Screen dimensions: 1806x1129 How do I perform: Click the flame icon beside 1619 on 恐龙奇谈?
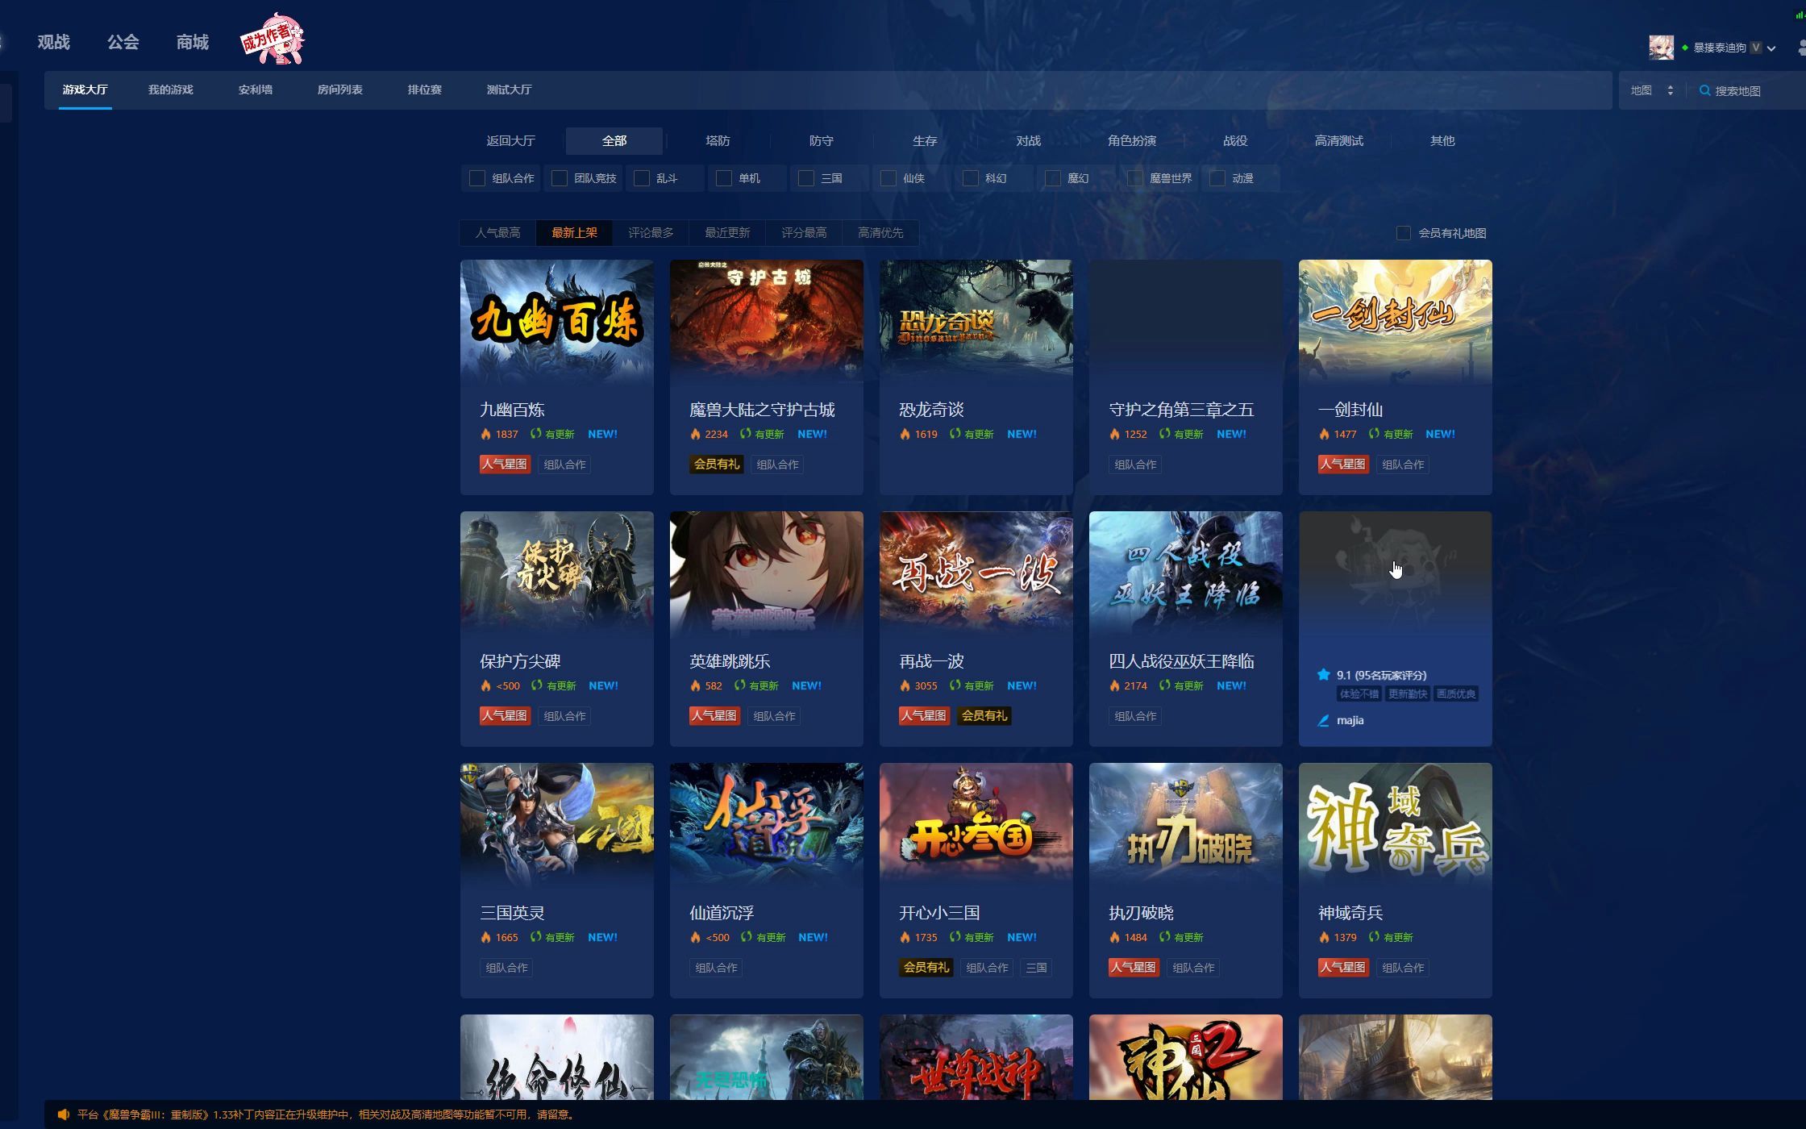905,434
